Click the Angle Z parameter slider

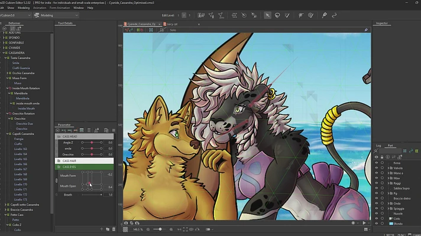[x=92, y=143]
